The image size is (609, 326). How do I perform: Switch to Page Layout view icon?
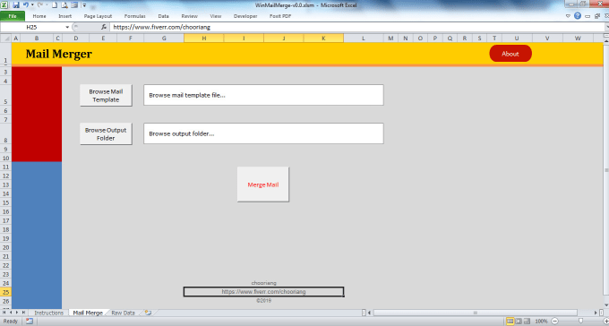(x=519, y=322)
